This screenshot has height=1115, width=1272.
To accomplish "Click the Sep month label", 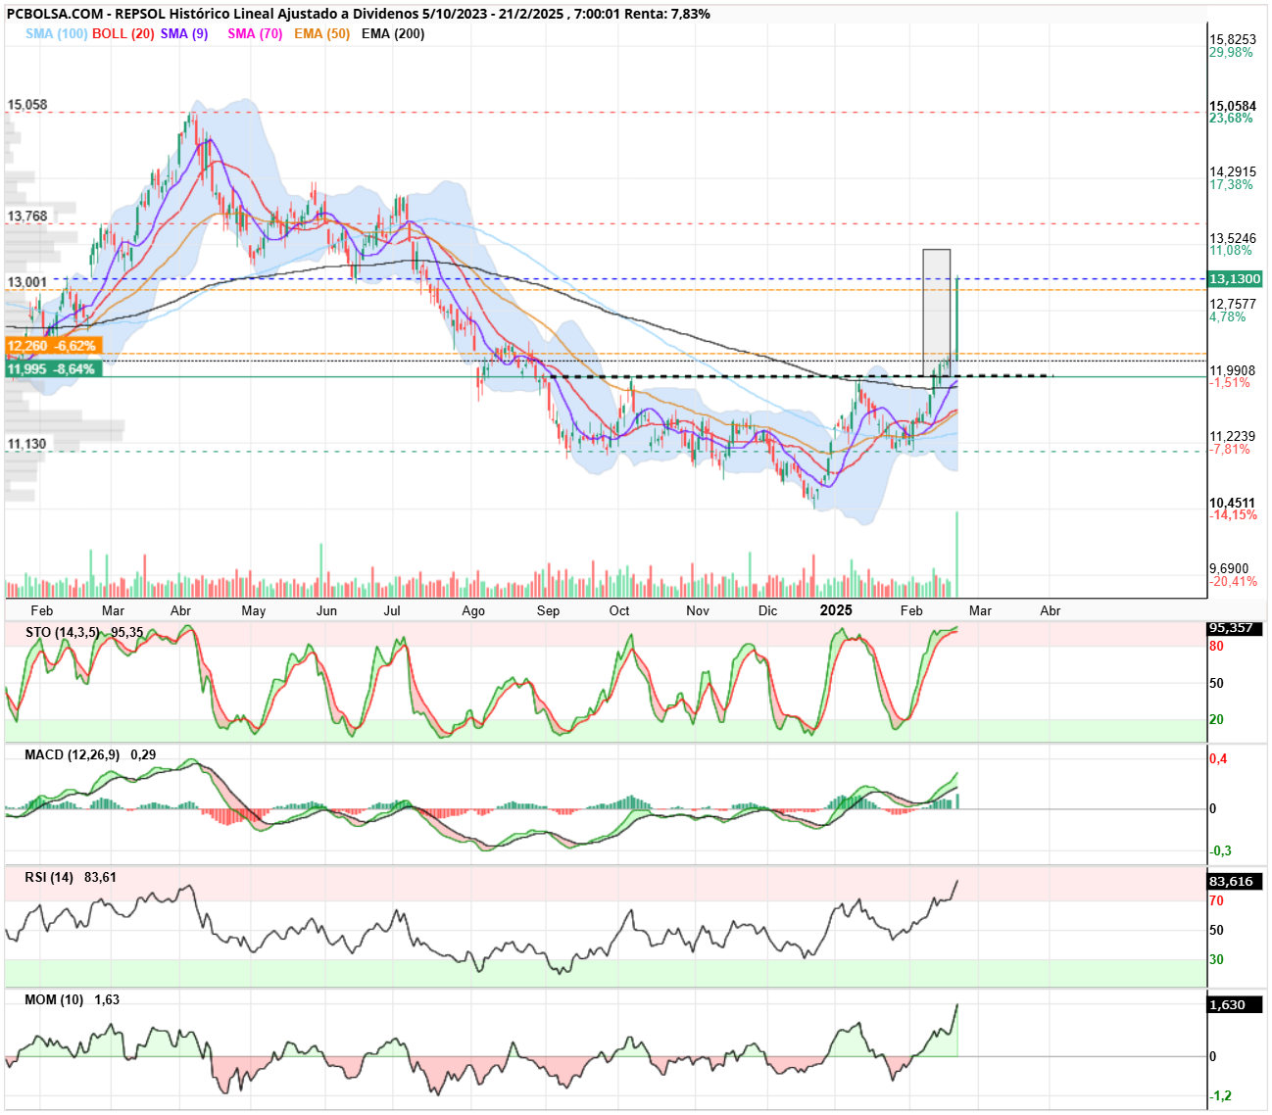I will (549, 611).
